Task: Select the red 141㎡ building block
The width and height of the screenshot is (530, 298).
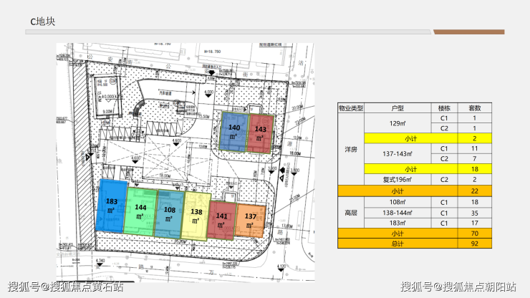Action: click(x=221, y=220)
